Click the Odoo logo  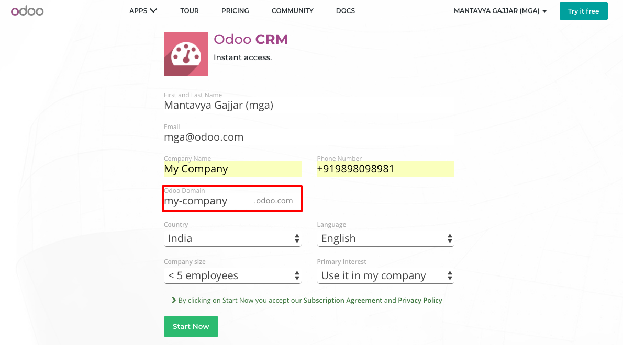27,11
